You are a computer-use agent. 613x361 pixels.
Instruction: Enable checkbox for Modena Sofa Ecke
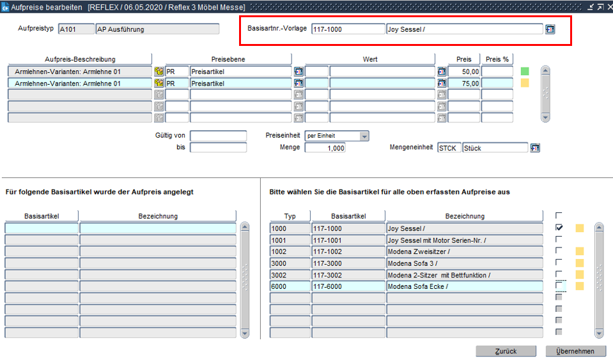(559, 286)
